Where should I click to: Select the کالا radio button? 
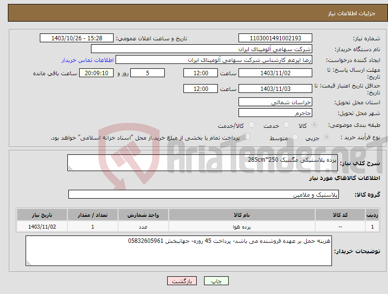pos(314,125)
